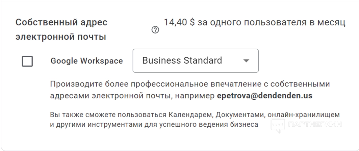Click the Google Workspace label
The width and height of the screenshot is (359, 151).
click(86, 61)
